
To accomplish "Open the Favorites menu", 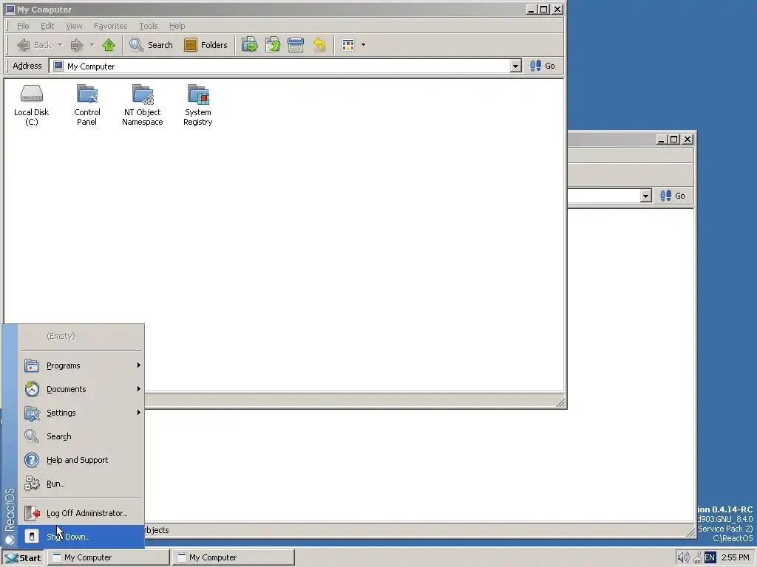I will tap(111, 26).
